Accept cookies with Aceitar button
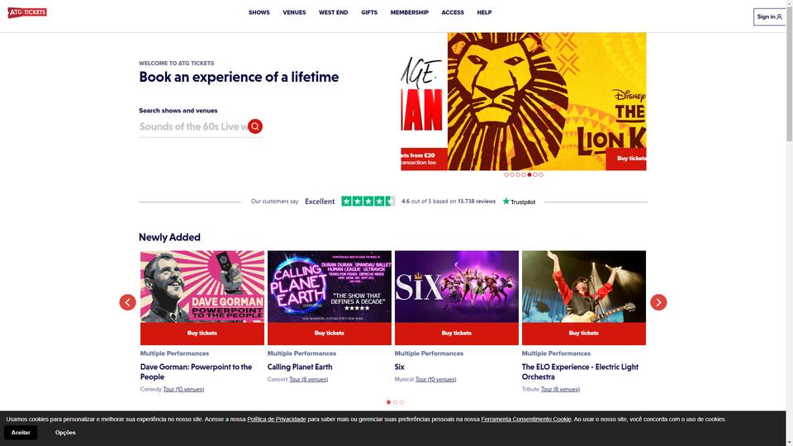 (21, 433)
